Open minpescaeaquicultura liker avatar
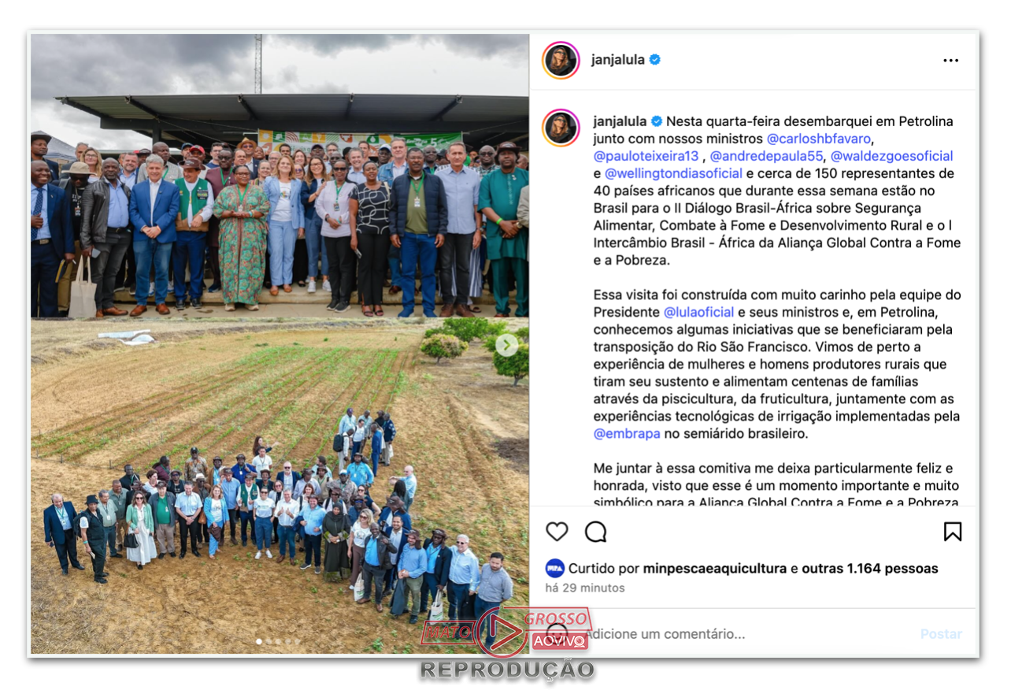Image resolution: width=1011 pixels, height=690 pixels. [555, 568]
